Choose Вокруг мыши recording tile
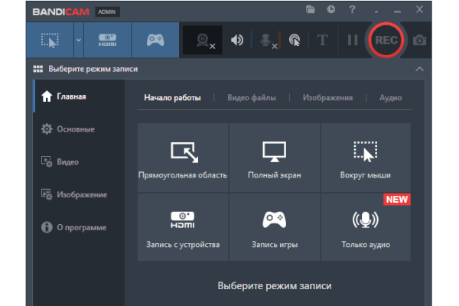Image resolution: width=459 pixels, height=306 pixels. click(x=366, y=158)
